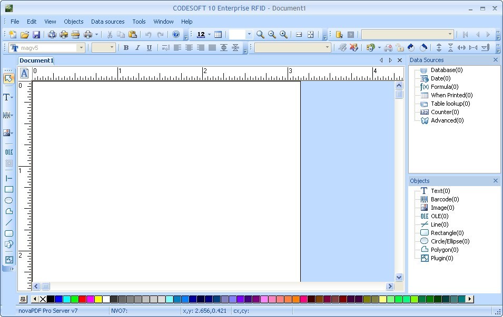Image resolution: width=503 pixels, height=317 pixels.
Task: Select Barcode(0) in Objects tree
Action: [x=445, y=199]
